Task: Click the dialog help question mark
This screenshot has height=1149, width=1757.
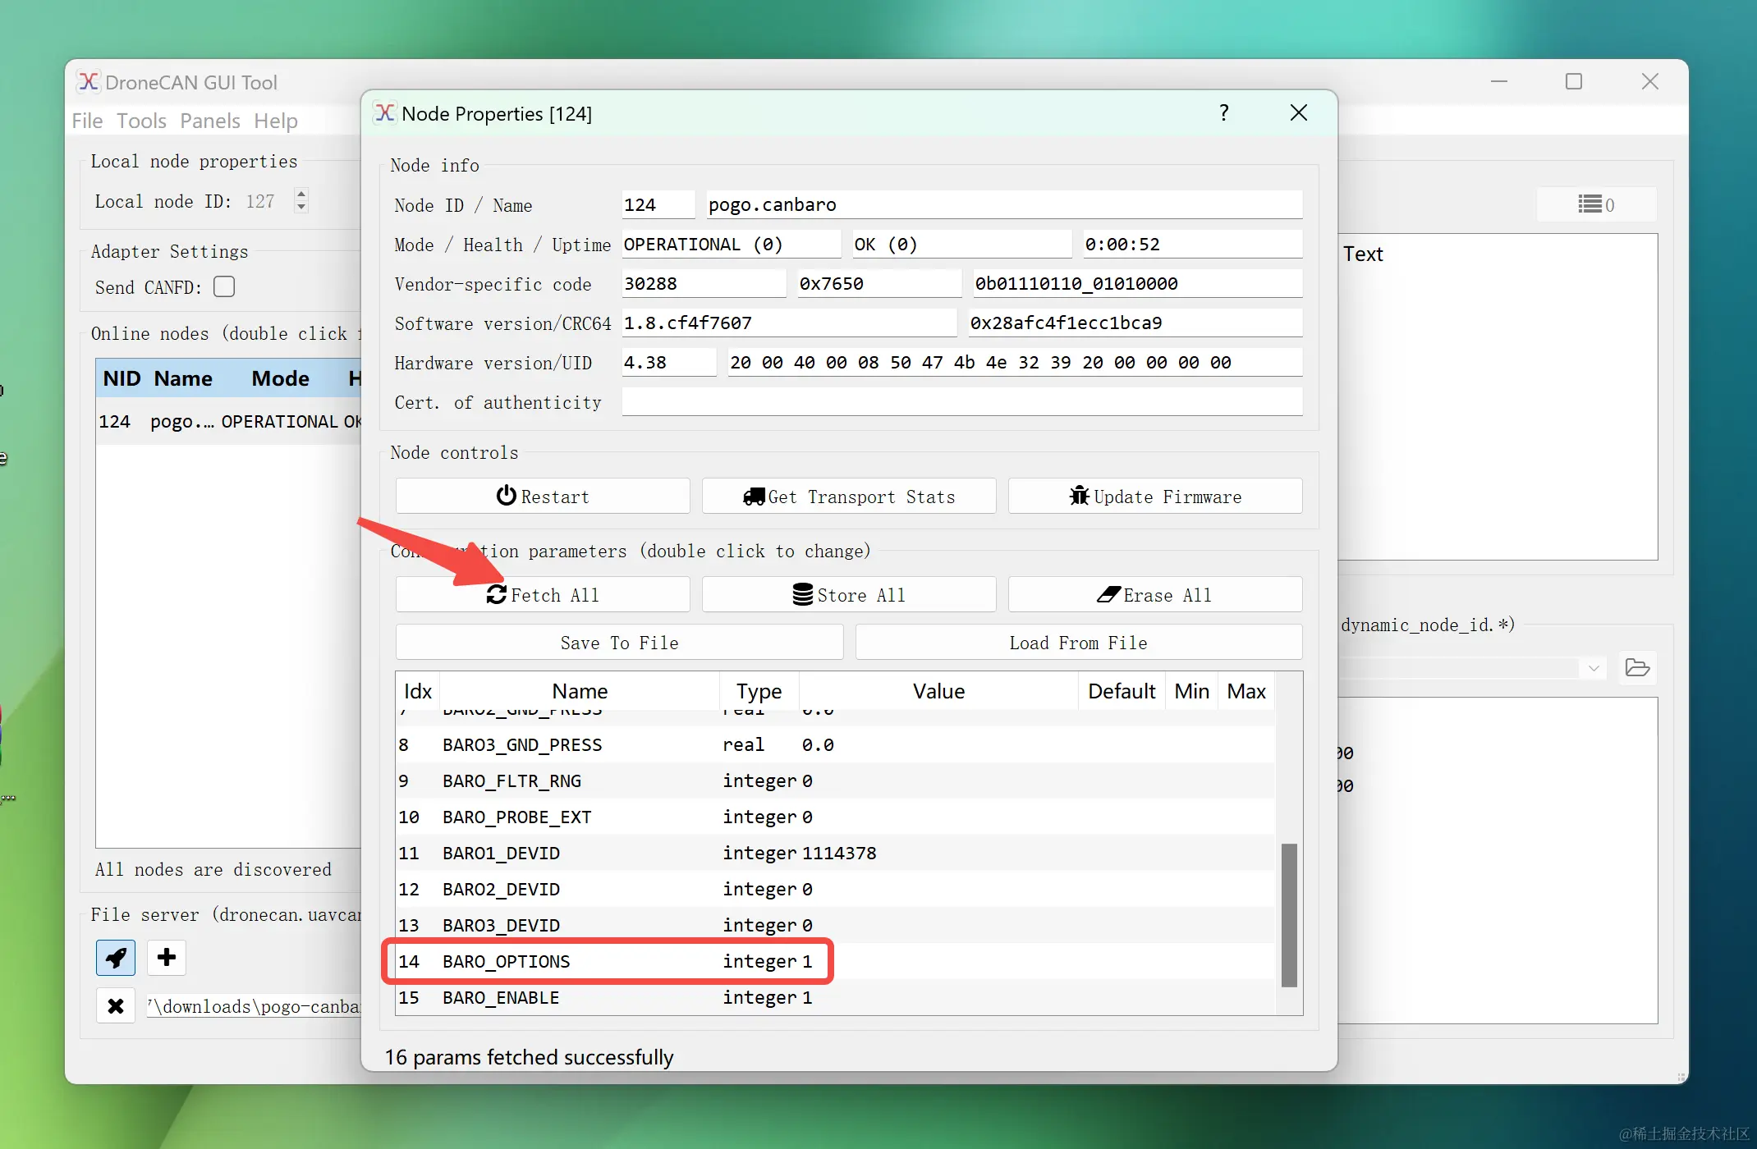Action: coord(1224,113)
